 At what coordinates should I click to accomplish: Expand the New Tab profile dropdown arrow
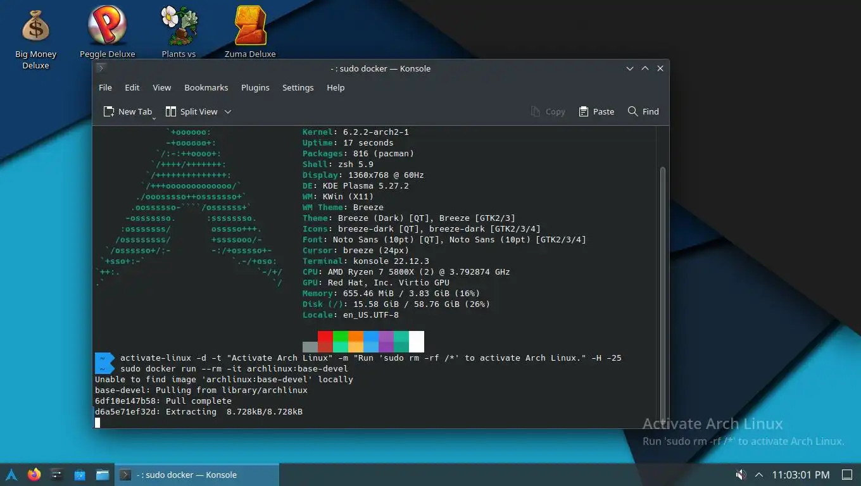point(154,118)
